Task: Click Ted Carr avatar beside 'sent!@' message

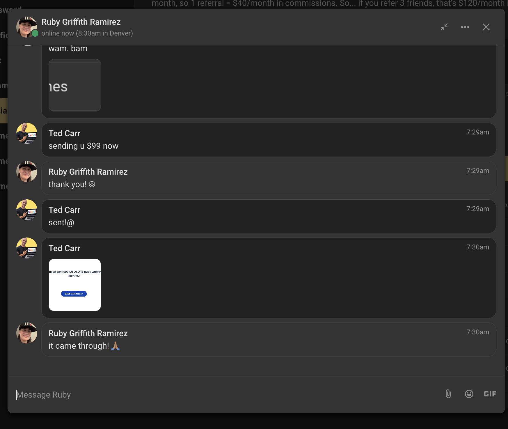Action: click(27, 210)
